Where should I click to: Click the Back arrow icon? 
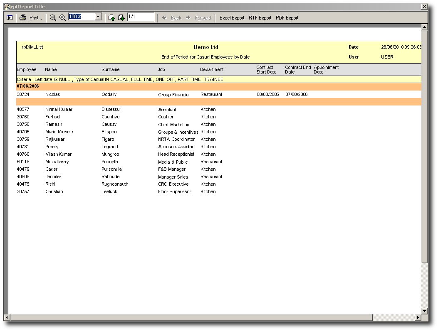coord(165,18)
